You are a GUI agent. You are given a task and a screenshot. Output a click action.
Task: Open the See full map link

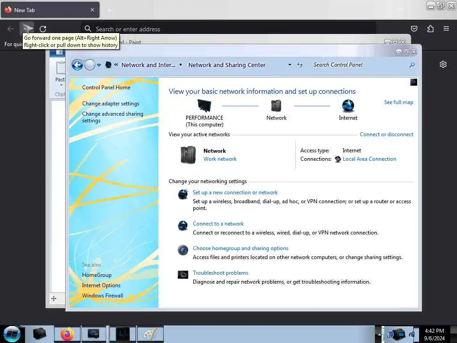399,102
